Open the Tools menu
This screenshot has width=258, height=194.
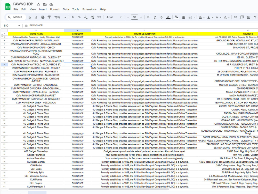click(76, 9)
